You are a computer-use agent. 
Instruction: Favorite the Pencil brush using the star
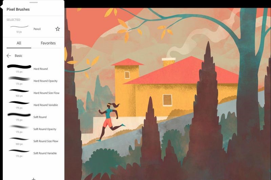click(x=58, y=29)
